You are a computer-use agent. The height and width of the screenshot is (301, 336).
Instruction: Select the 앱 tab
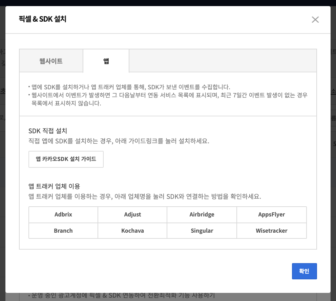pyautogui.click(x=106, y=61)
